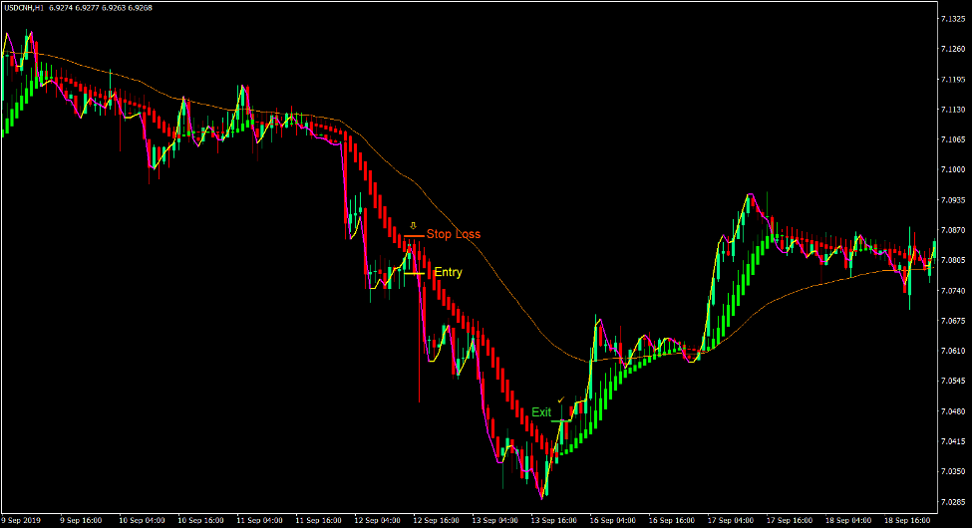Screen dimensions: 974x529
Task: Click the 7.1325 price axis label
Action: pyautogui.click(x=953, y=19)
